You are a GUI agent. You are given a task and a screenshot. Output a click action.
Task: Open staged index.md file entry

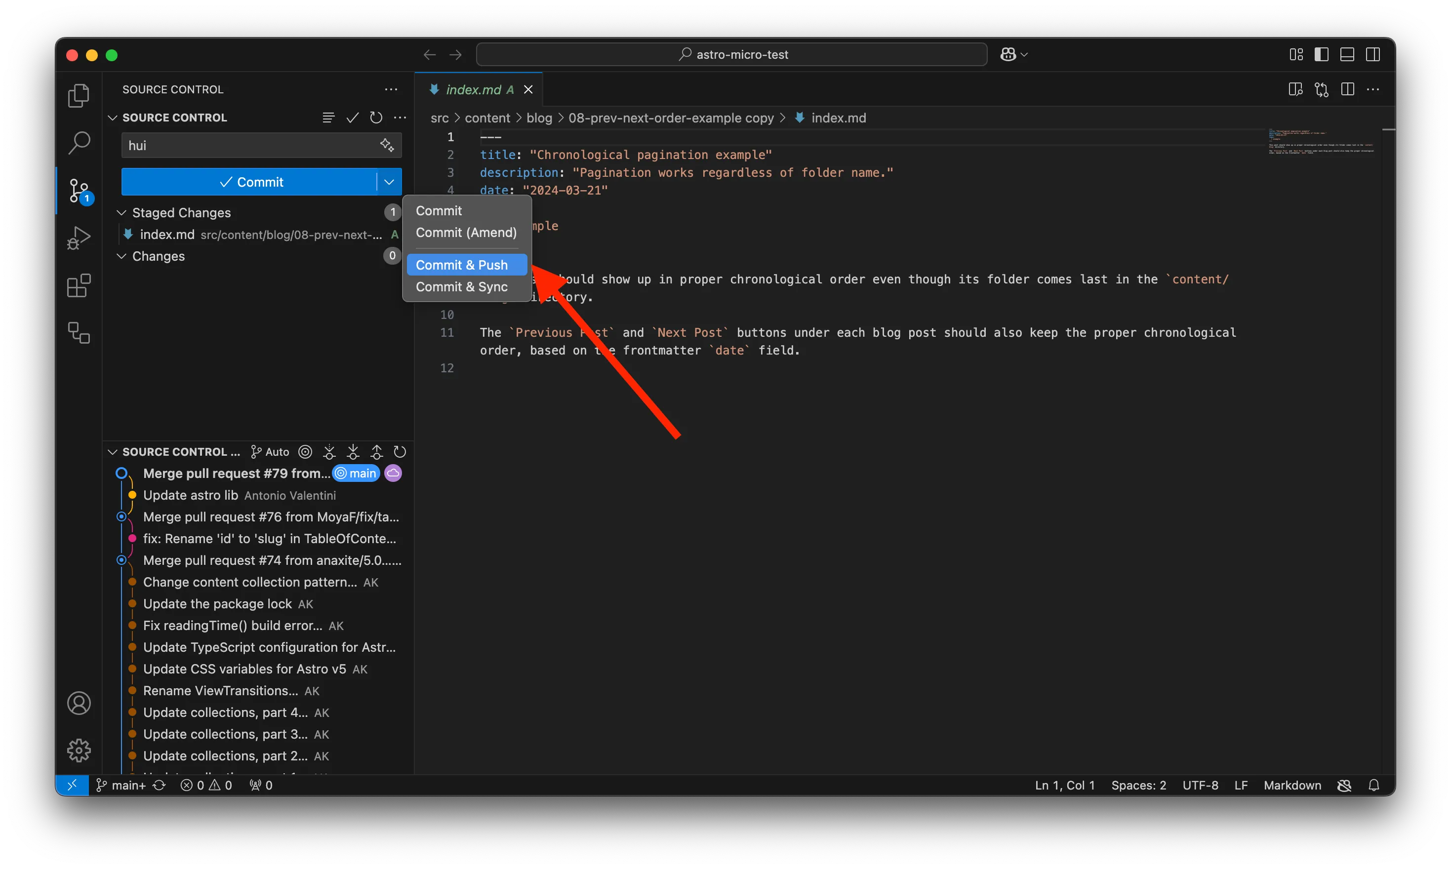(x=261, y=234)
